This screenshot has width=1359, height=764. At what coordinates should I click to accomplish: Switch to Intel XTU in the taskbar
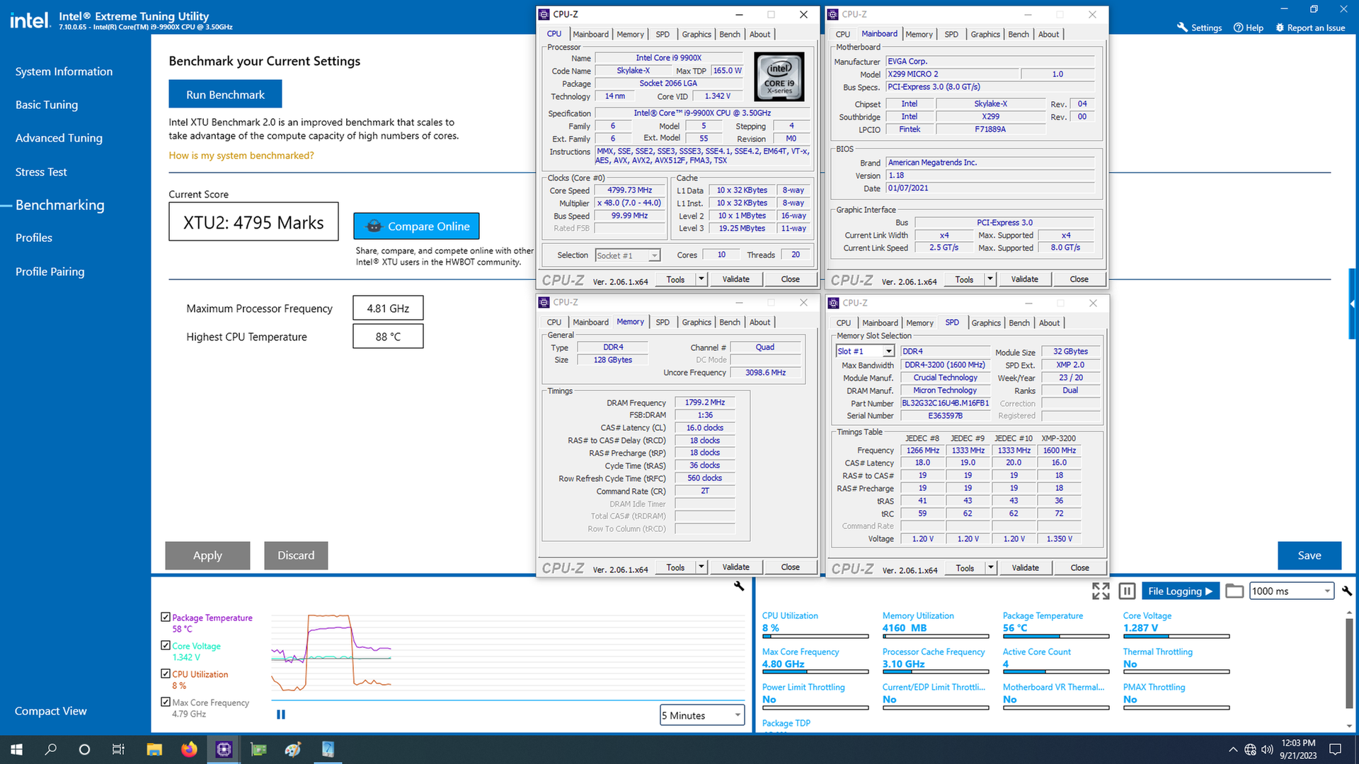[328, 749]
